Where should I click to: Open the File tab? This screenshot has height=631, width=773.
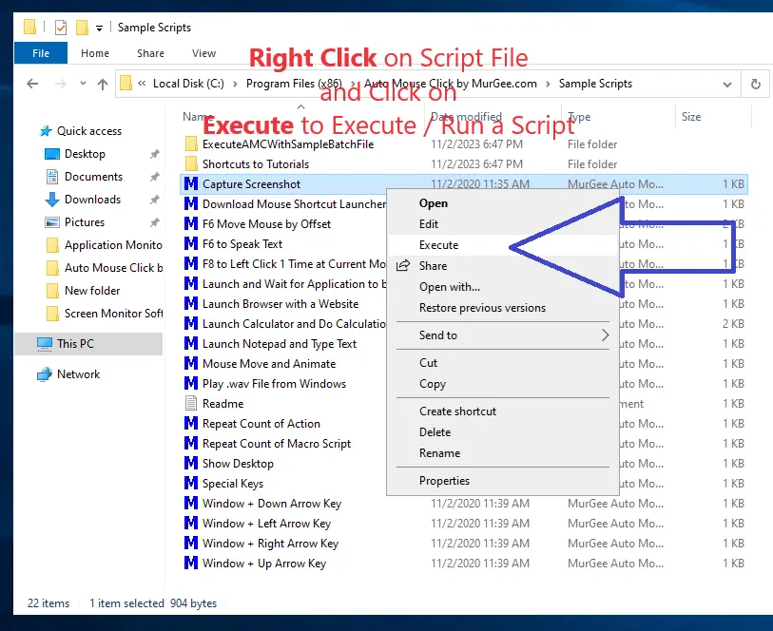(x=41, y=53)
